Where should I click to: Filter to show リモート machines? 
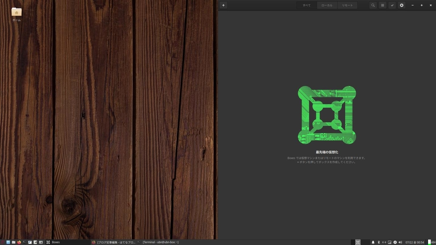click(347, 5)
